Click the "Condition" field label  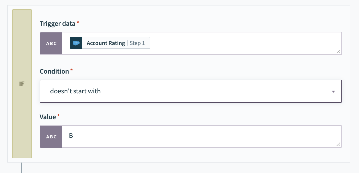coord(54,71)
